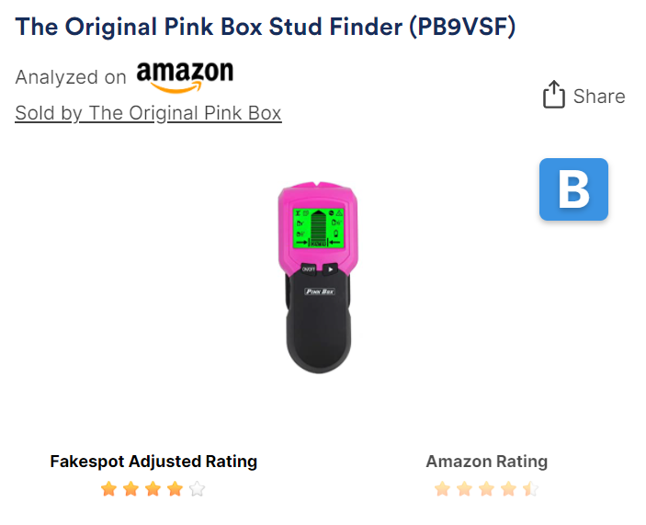The height and width of the screenshot is (525, 646).
Task: Click the Amazon logo
Action: pos(185,76)
